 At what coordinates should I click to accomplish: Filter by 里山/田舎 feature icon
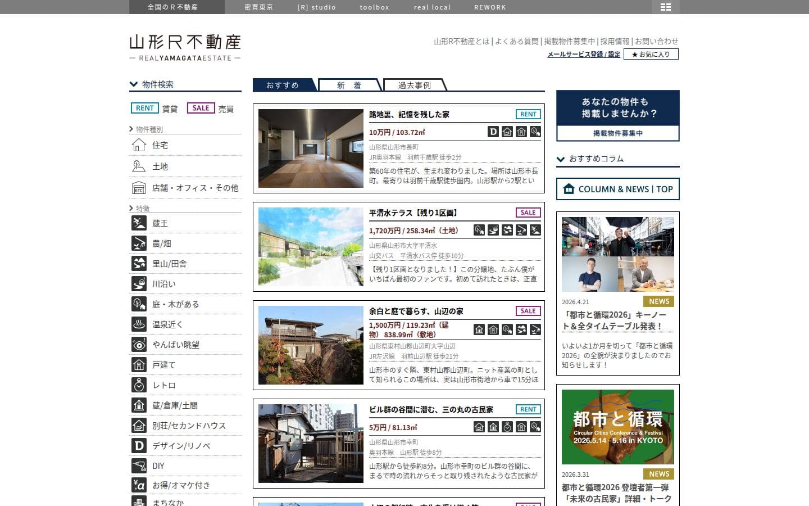click(x=139, y=264)
